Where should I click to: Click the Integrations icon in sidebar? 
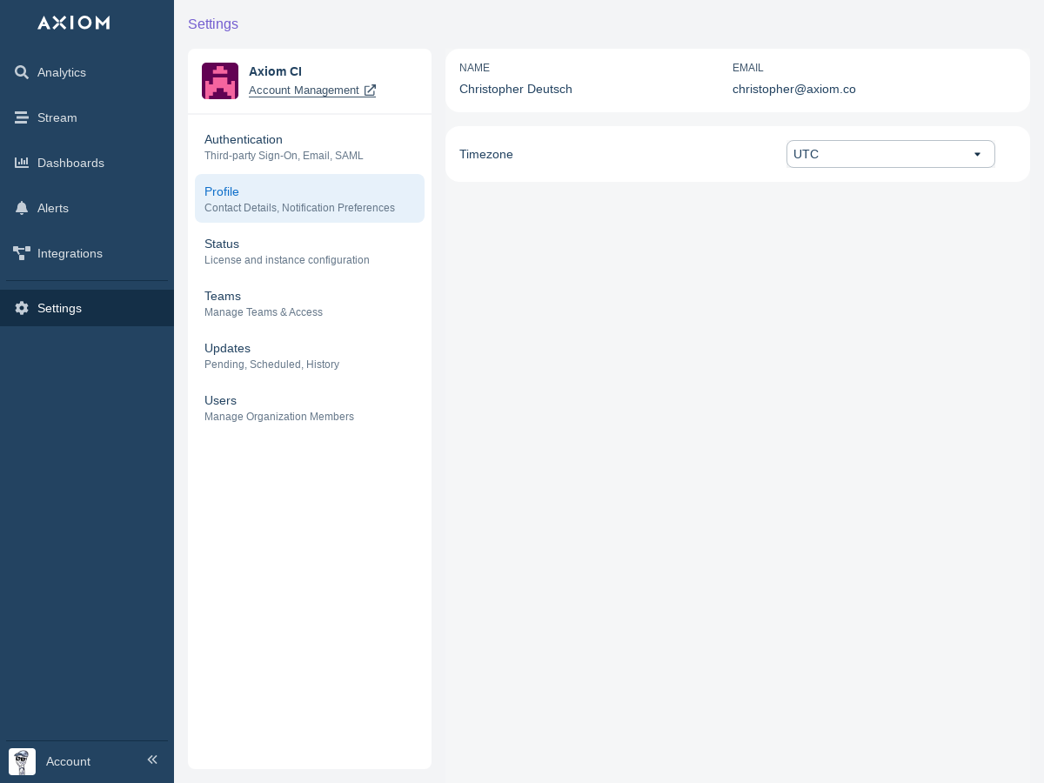22,253
